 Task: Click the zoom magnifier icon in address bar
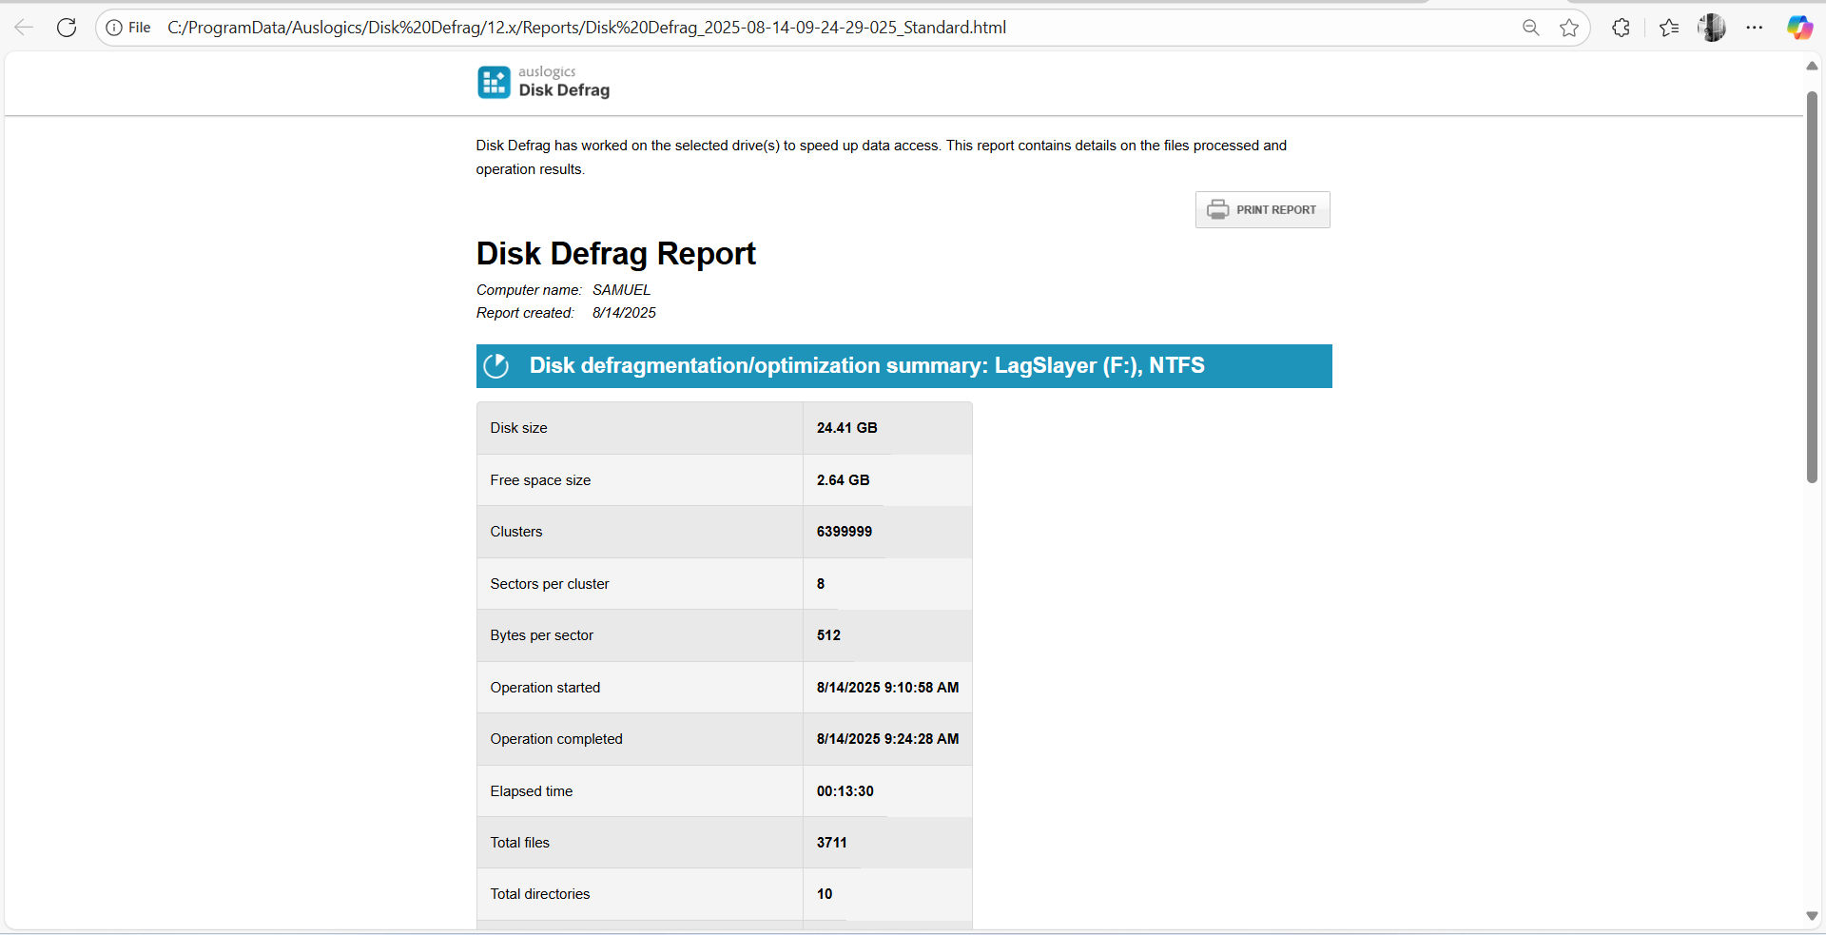[x=1531, y=27]
